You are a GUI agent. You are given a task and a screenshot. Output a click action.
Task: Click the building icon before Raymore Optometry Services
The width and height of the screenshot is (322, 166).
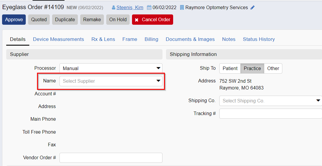coord(182,8)
